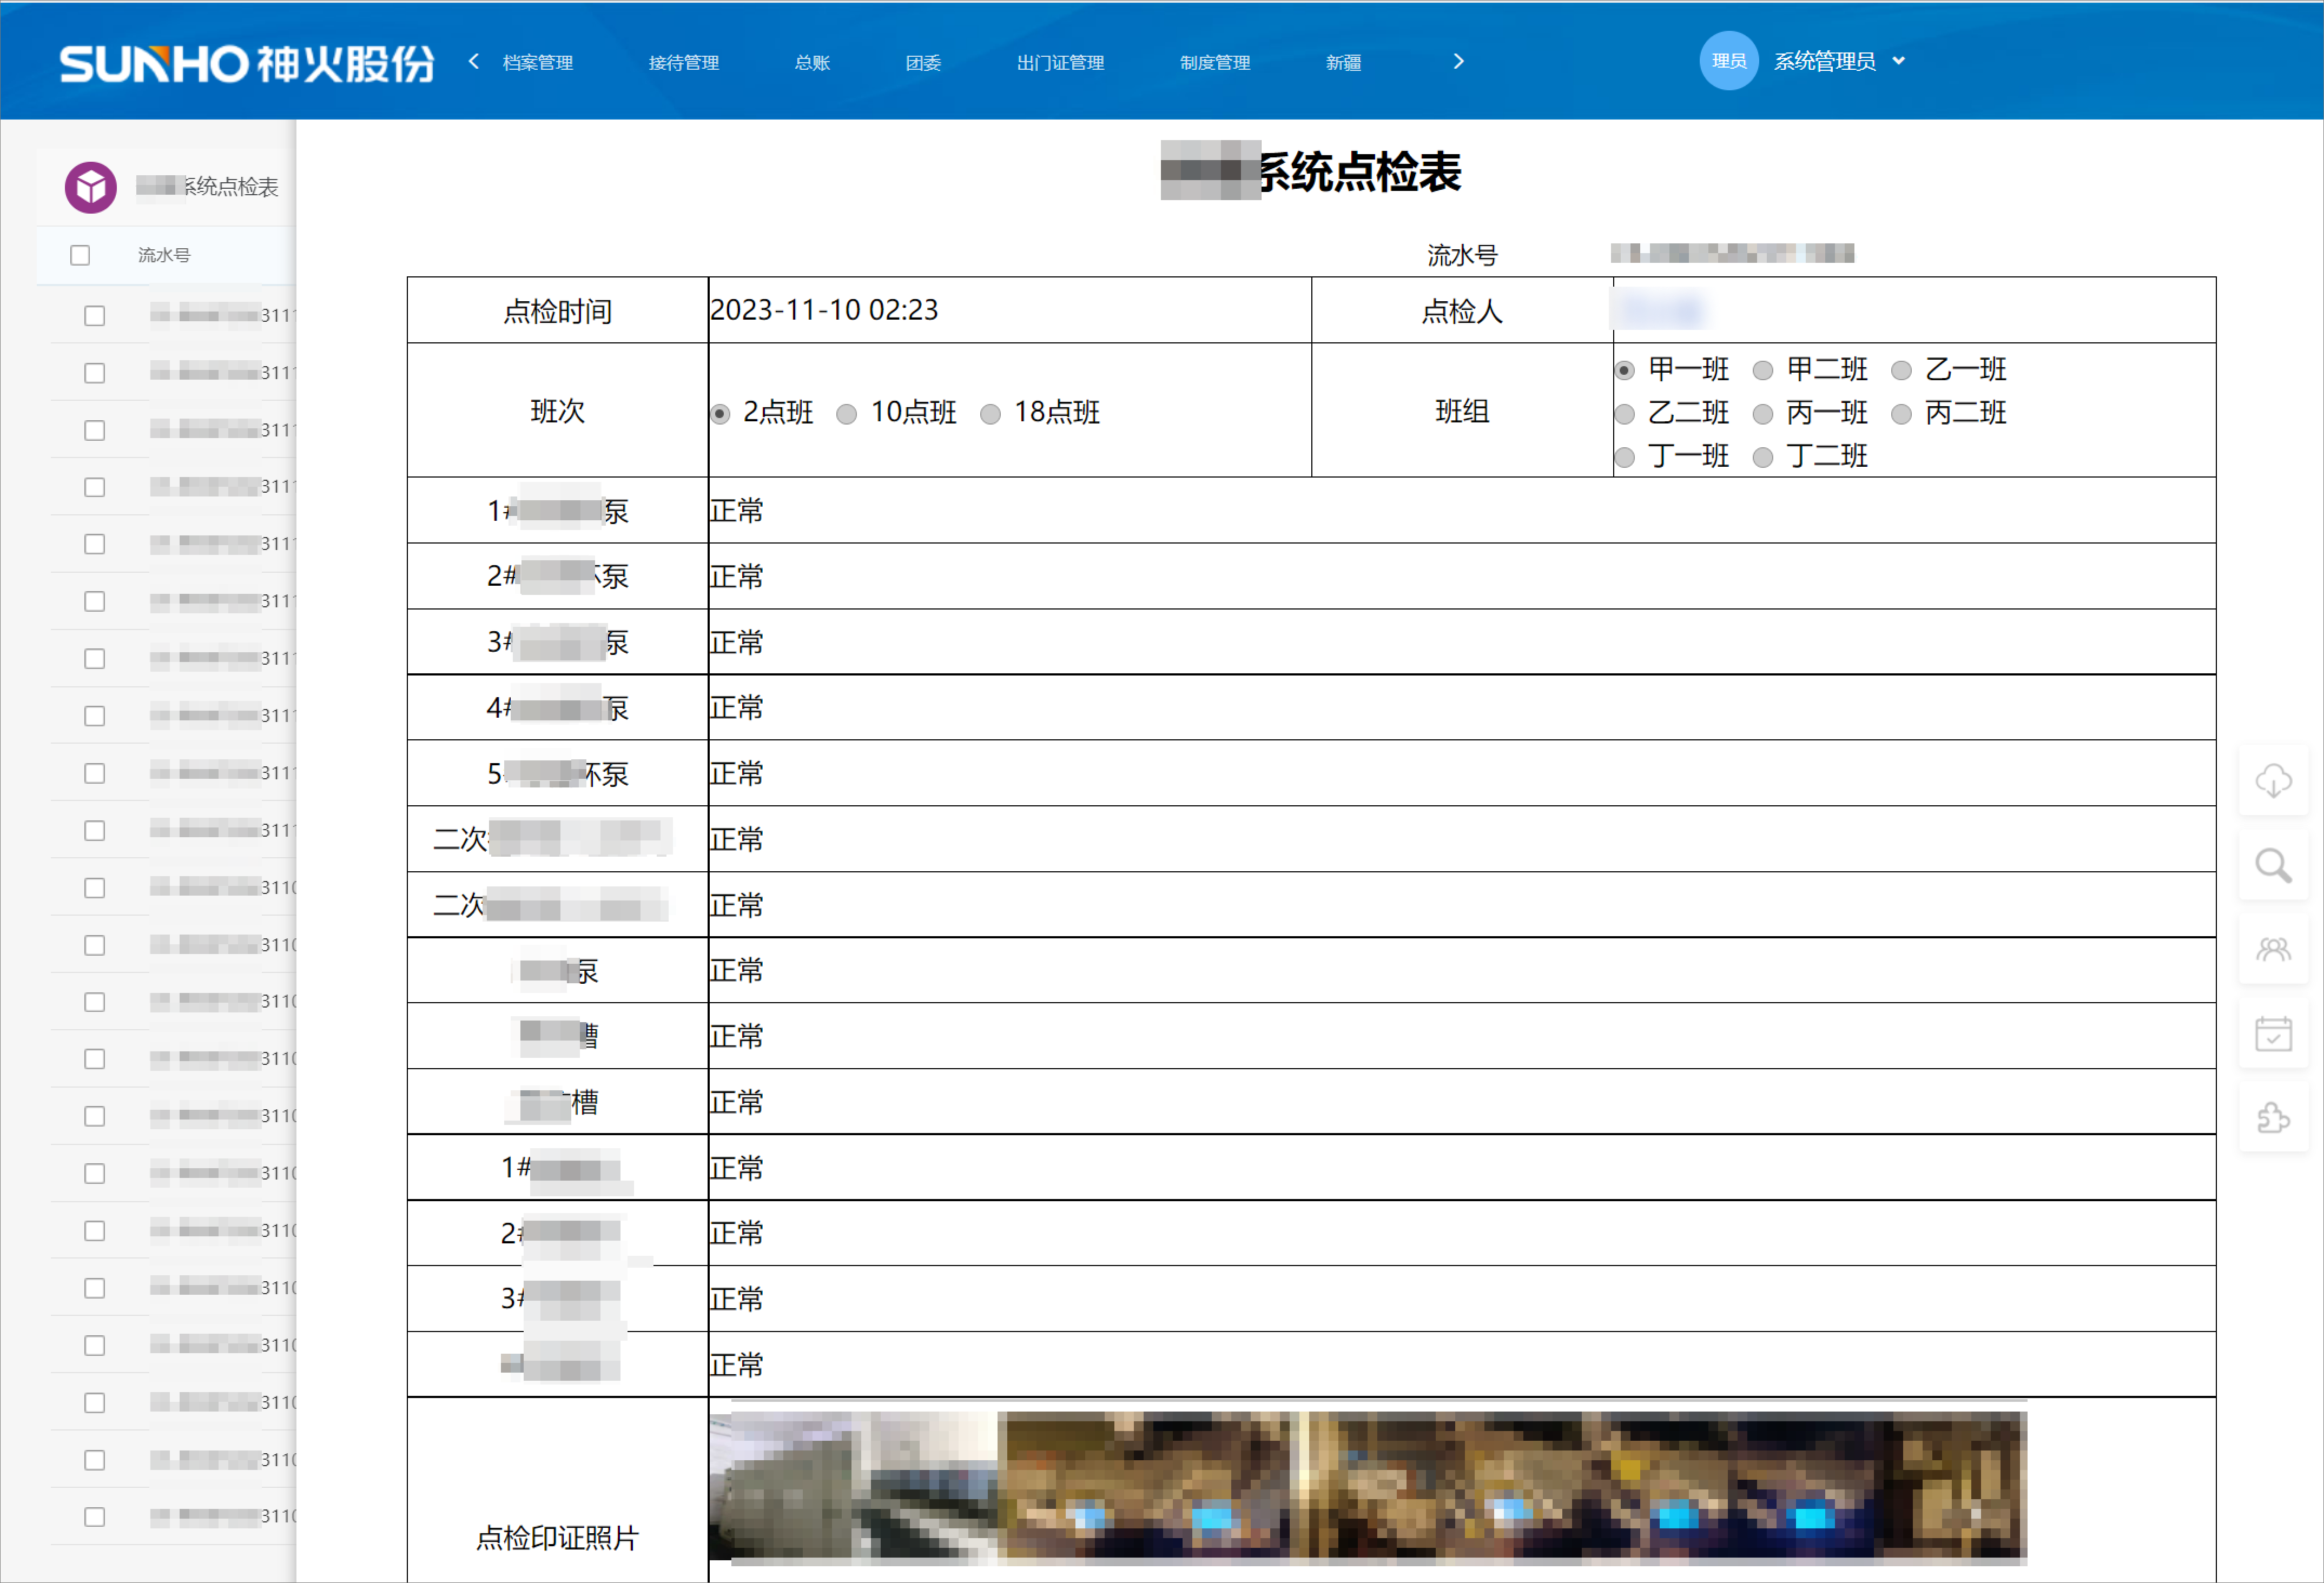Screen dimensions: 2324x1583
Task: Click the group users icon
Action: 2273,949
